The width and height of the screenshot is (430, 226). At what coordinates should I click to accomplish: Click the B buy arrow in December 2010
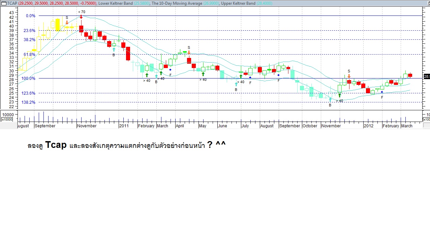[x=114, y=50]
